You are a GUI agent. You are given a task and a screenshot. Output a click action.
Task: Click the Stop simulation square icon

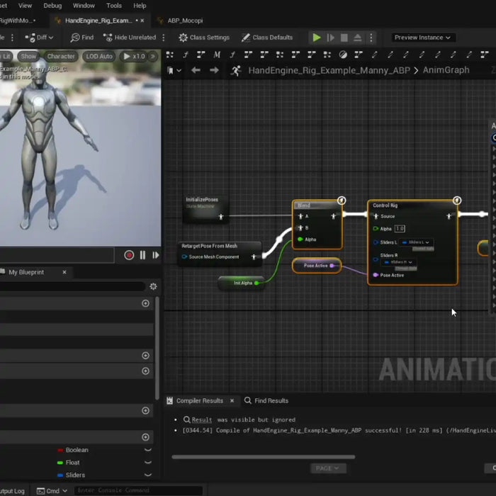(344, 38)
